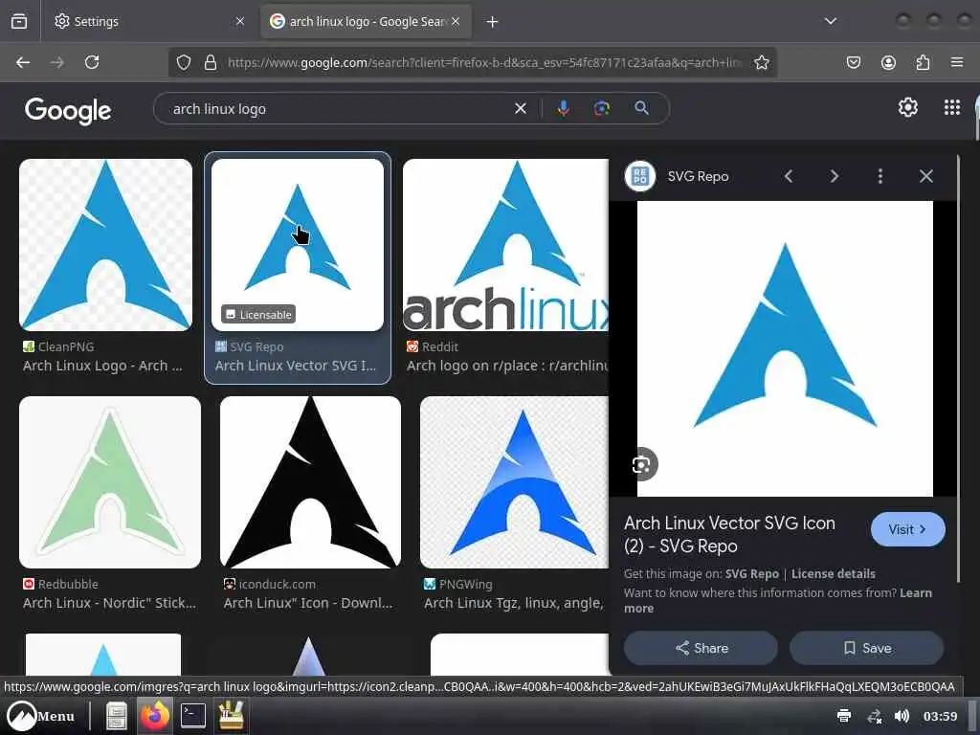The image size is (980, 735).
Task: Click the large Arch logo preview image
Action: tap(785, 348)
